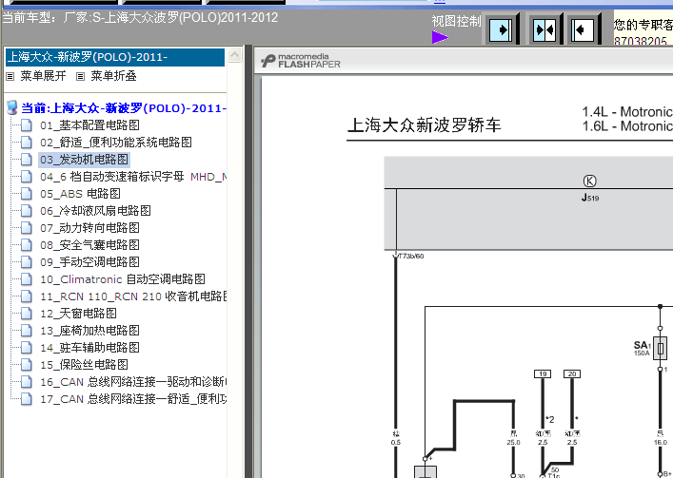Click the circled K symbol in diagram
This screenshot has width=673, height=478.
(590, 182)
